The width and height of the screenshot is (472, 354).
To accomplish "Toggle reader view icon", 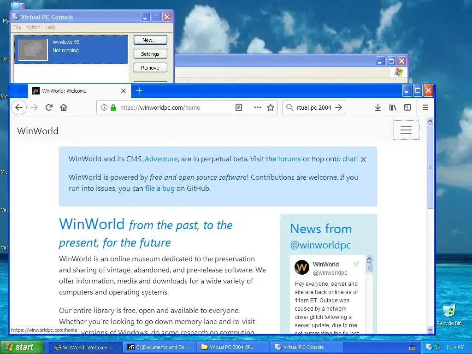I will tap(239, 107).
